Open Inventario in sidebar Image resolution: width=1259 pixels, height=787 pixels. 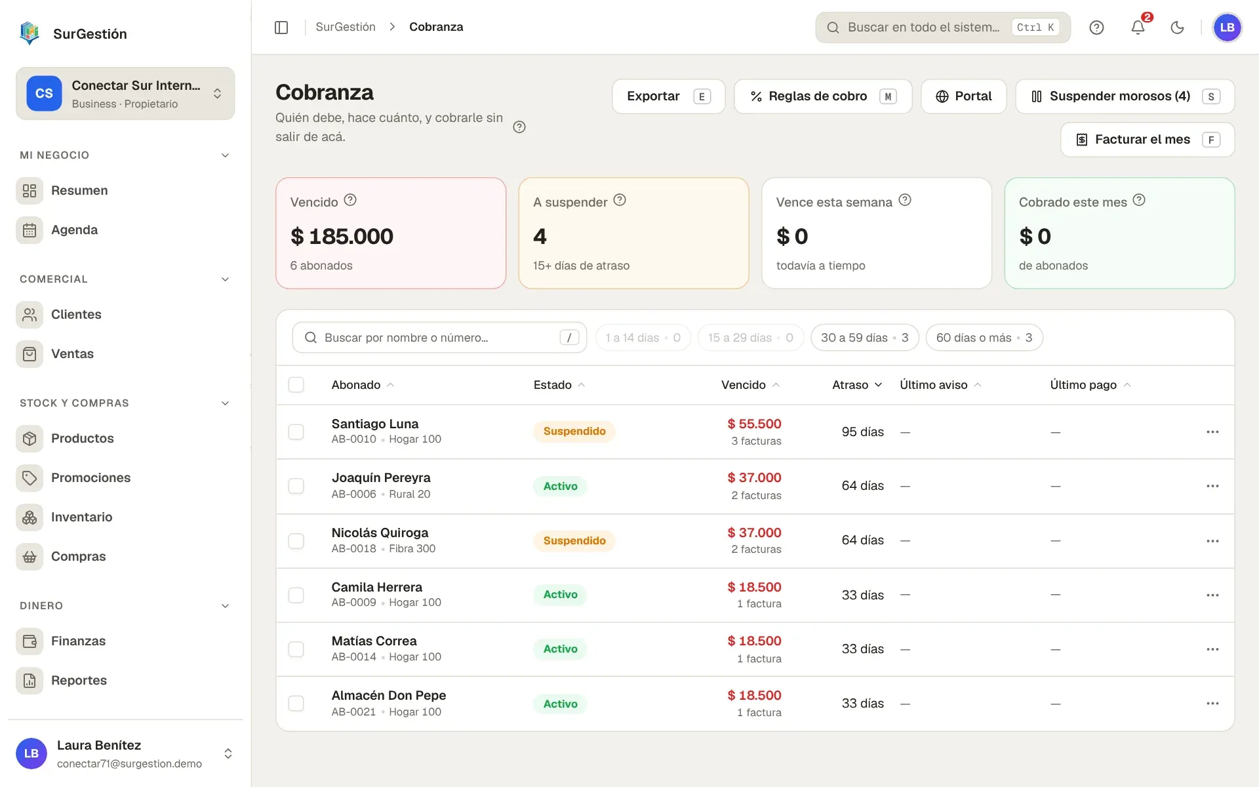tap(125, 517)
